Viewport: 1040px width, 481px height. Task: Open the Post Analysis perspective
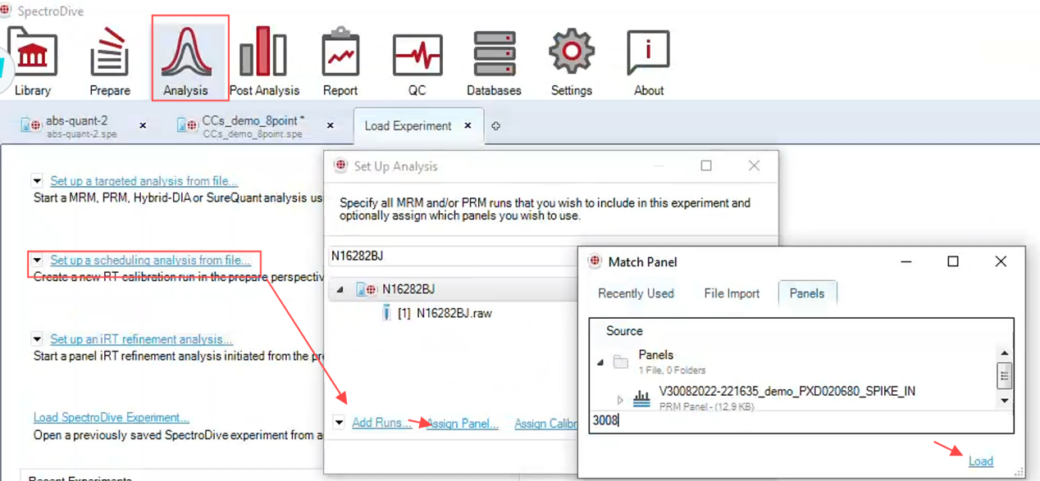[x=264, y=61]
